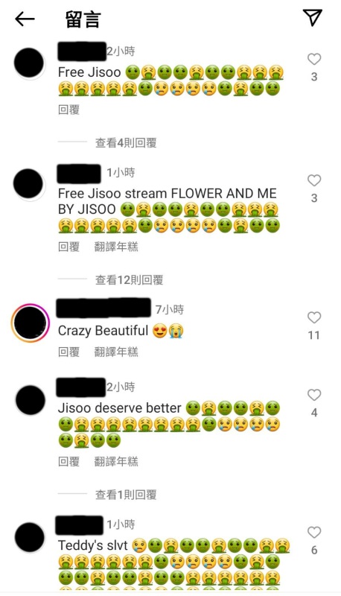
Task: Open avatar of "Teddy's slvt" commenter
Action: [x=30, y=537]
